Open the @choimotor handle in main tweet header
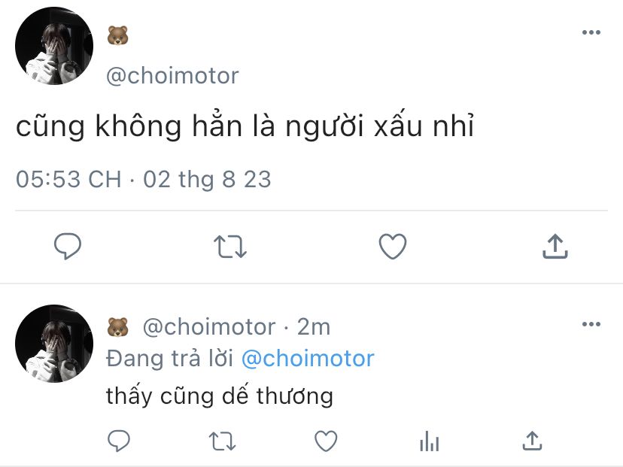 (x=172, y=76)
